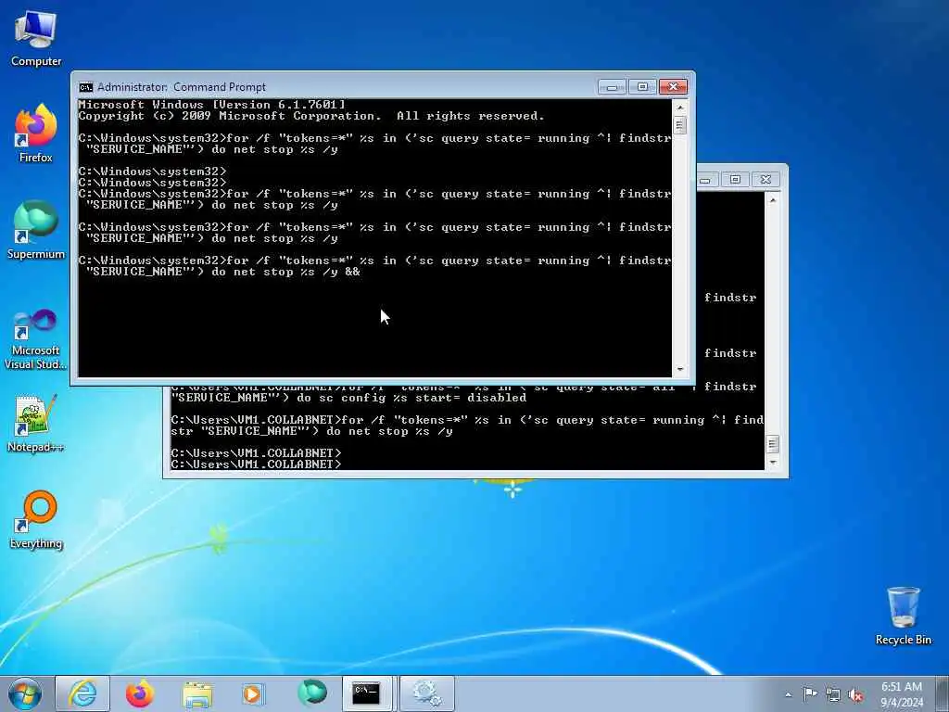949x712 pixels.
Task: Show hidden system tray icons
Action: (788, 694)
